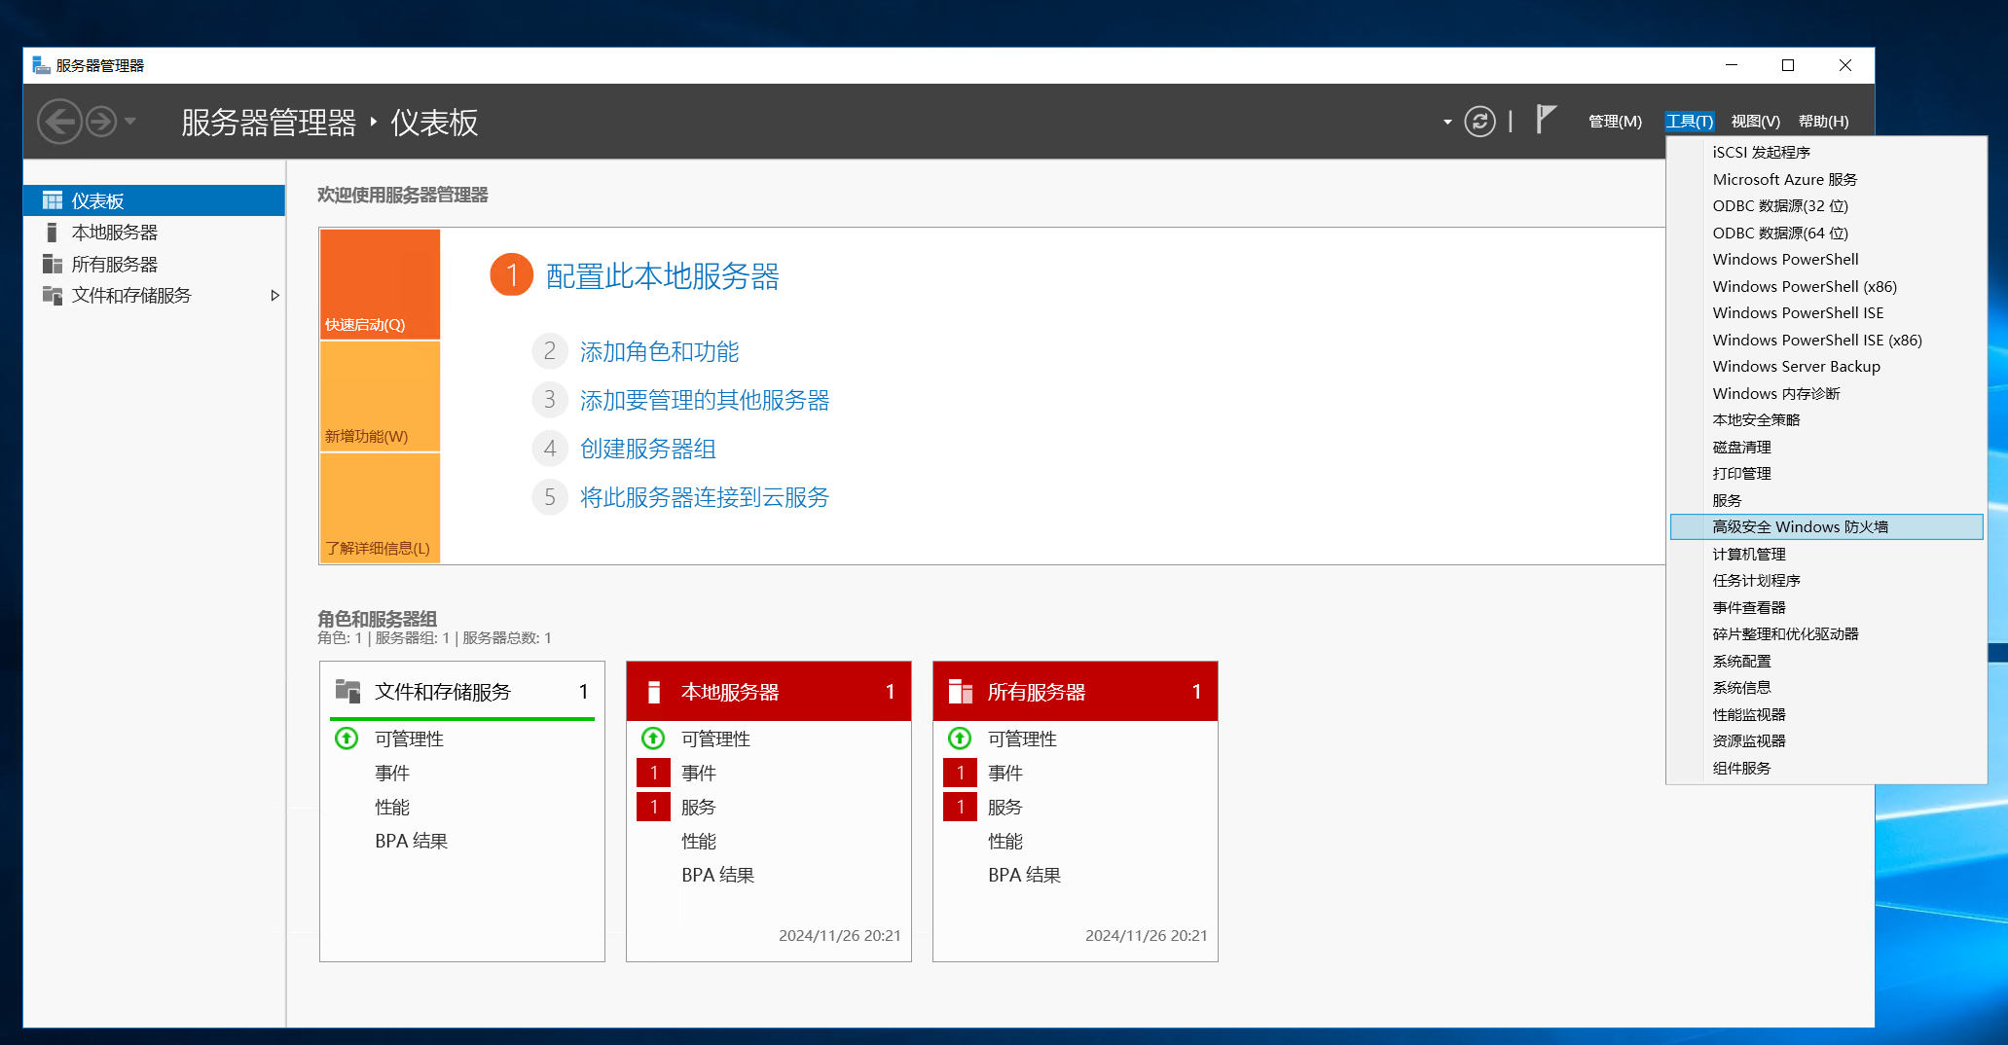Click orange step 1 circle icon
Viewport: 2008px width, 1045px height.
pos(511,274)
